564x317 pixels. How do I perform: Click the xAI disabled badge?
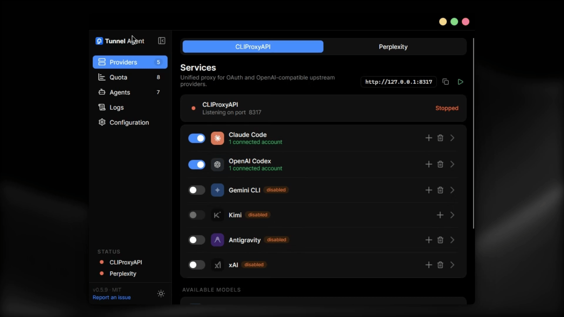(254, 265)
